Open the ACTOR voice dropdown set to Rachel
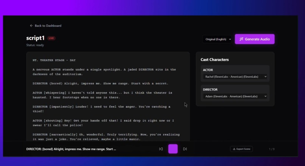 pos(235,77)
